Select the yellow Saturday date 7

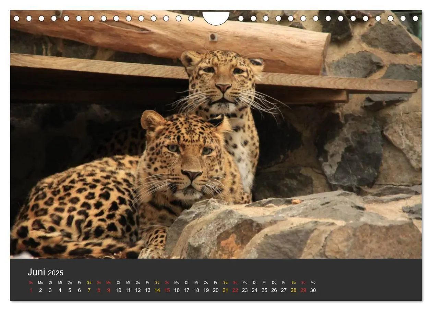[89, 290]
